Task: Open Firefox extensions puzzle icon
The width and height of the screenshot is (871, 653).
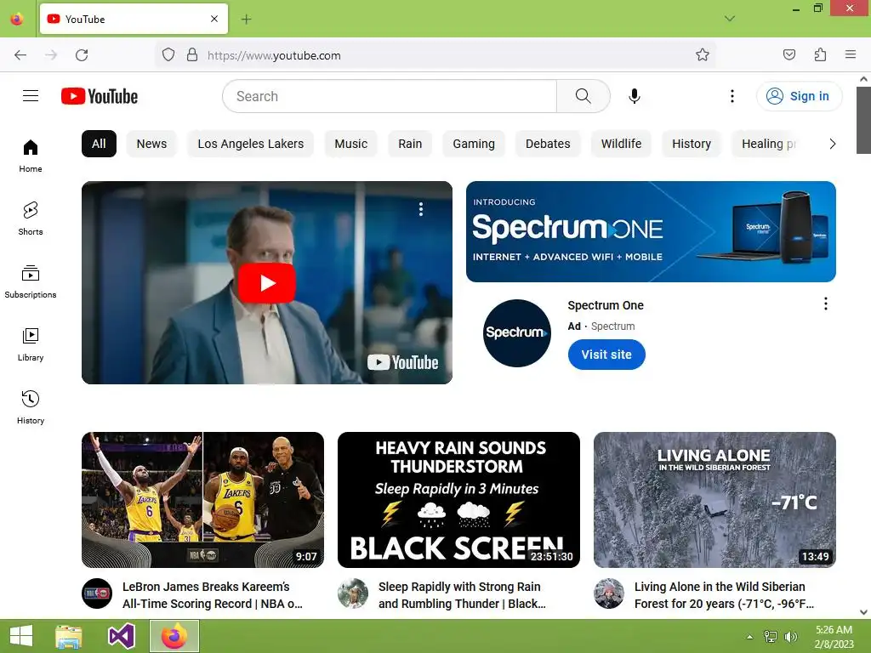Action: click(820, 55)
